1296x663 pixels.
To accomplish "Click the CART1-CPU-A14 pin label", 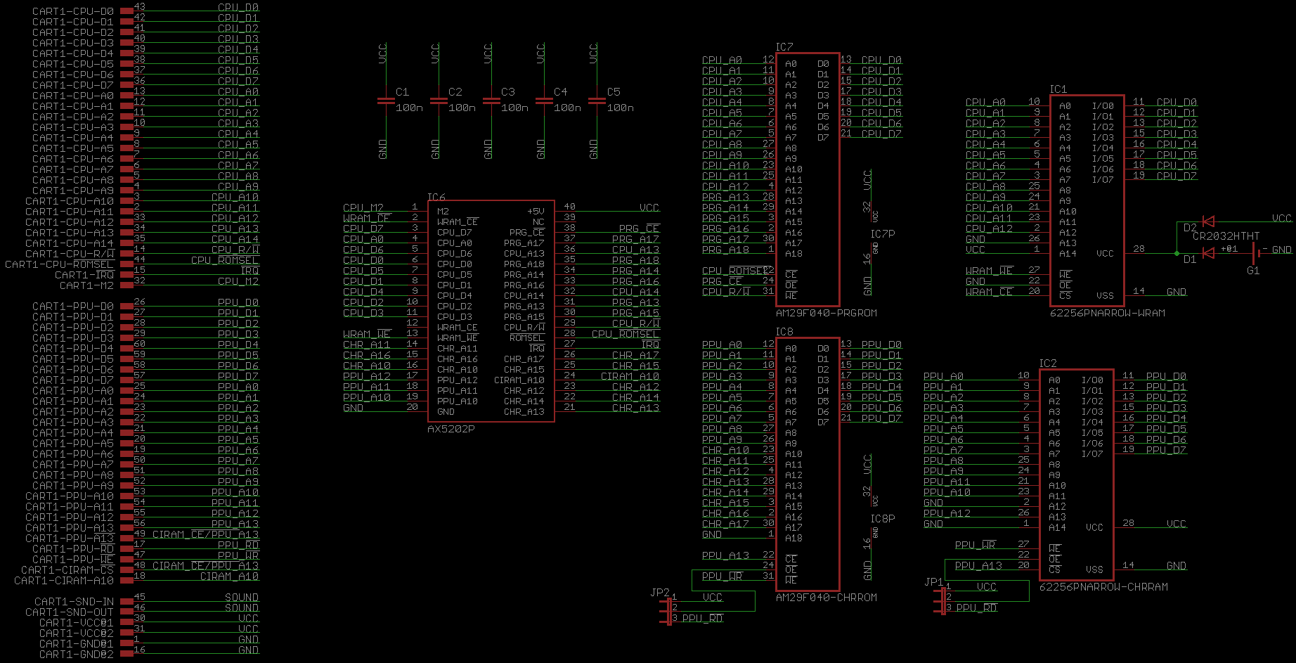I will (70, 243).
